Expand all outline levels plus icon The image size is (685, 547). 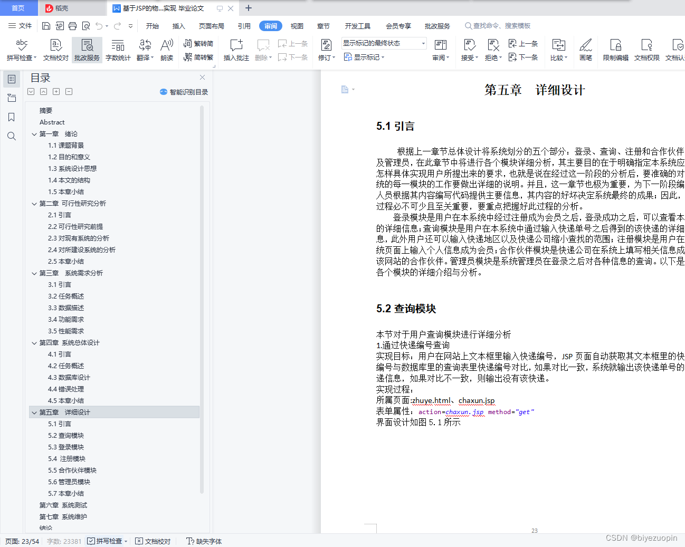(x=56, y=92)
